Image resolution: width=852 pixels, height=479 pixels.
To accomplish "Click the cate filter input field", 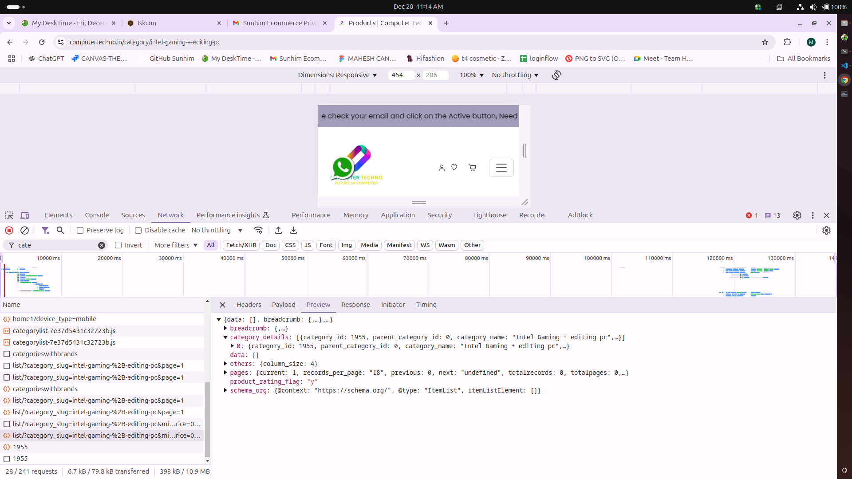I will [55, 245].
